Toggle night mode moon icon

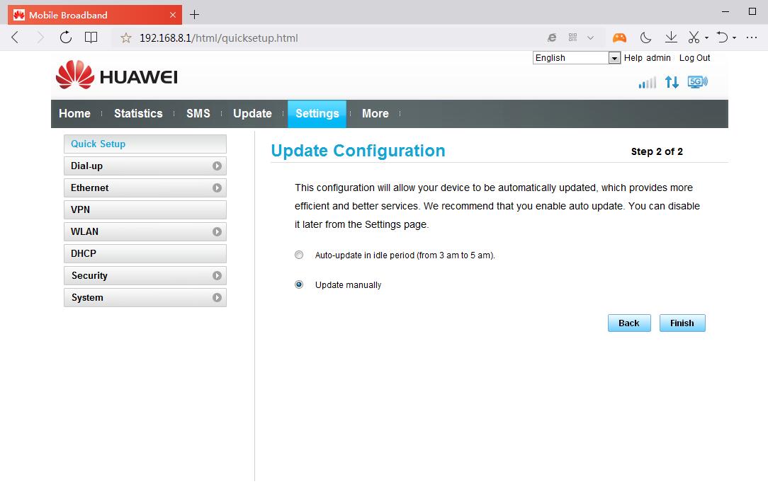(x=645, y=38)
